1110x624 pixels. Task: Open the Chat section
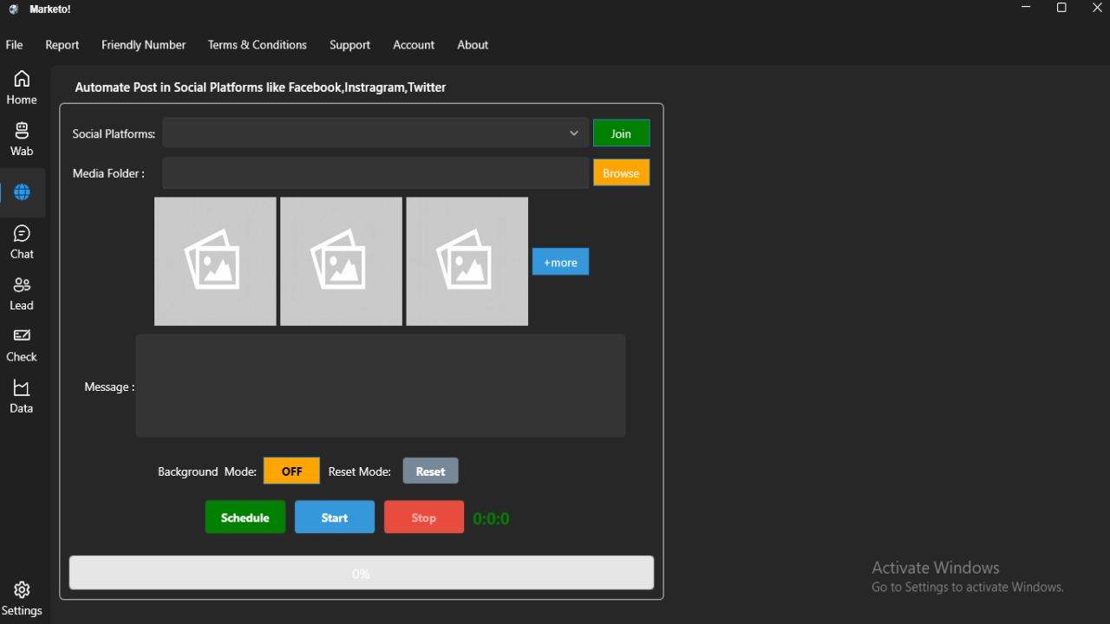21,240
